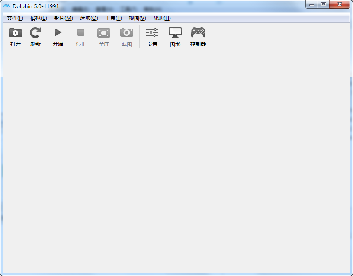Open the 模拟(E) Emulation menu
The image size is (353, 276).
click(39, 18)
